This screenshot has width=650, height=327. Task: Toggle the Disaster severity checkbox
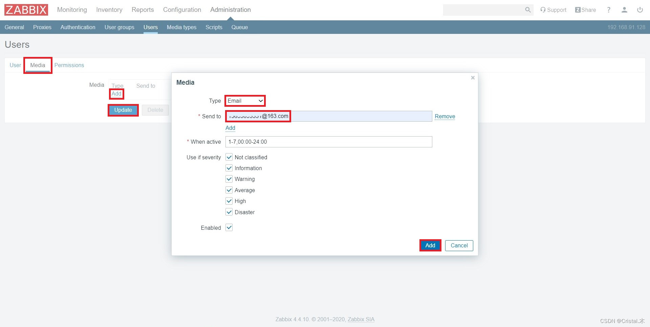pyautogui.click(x=229, y=212)
